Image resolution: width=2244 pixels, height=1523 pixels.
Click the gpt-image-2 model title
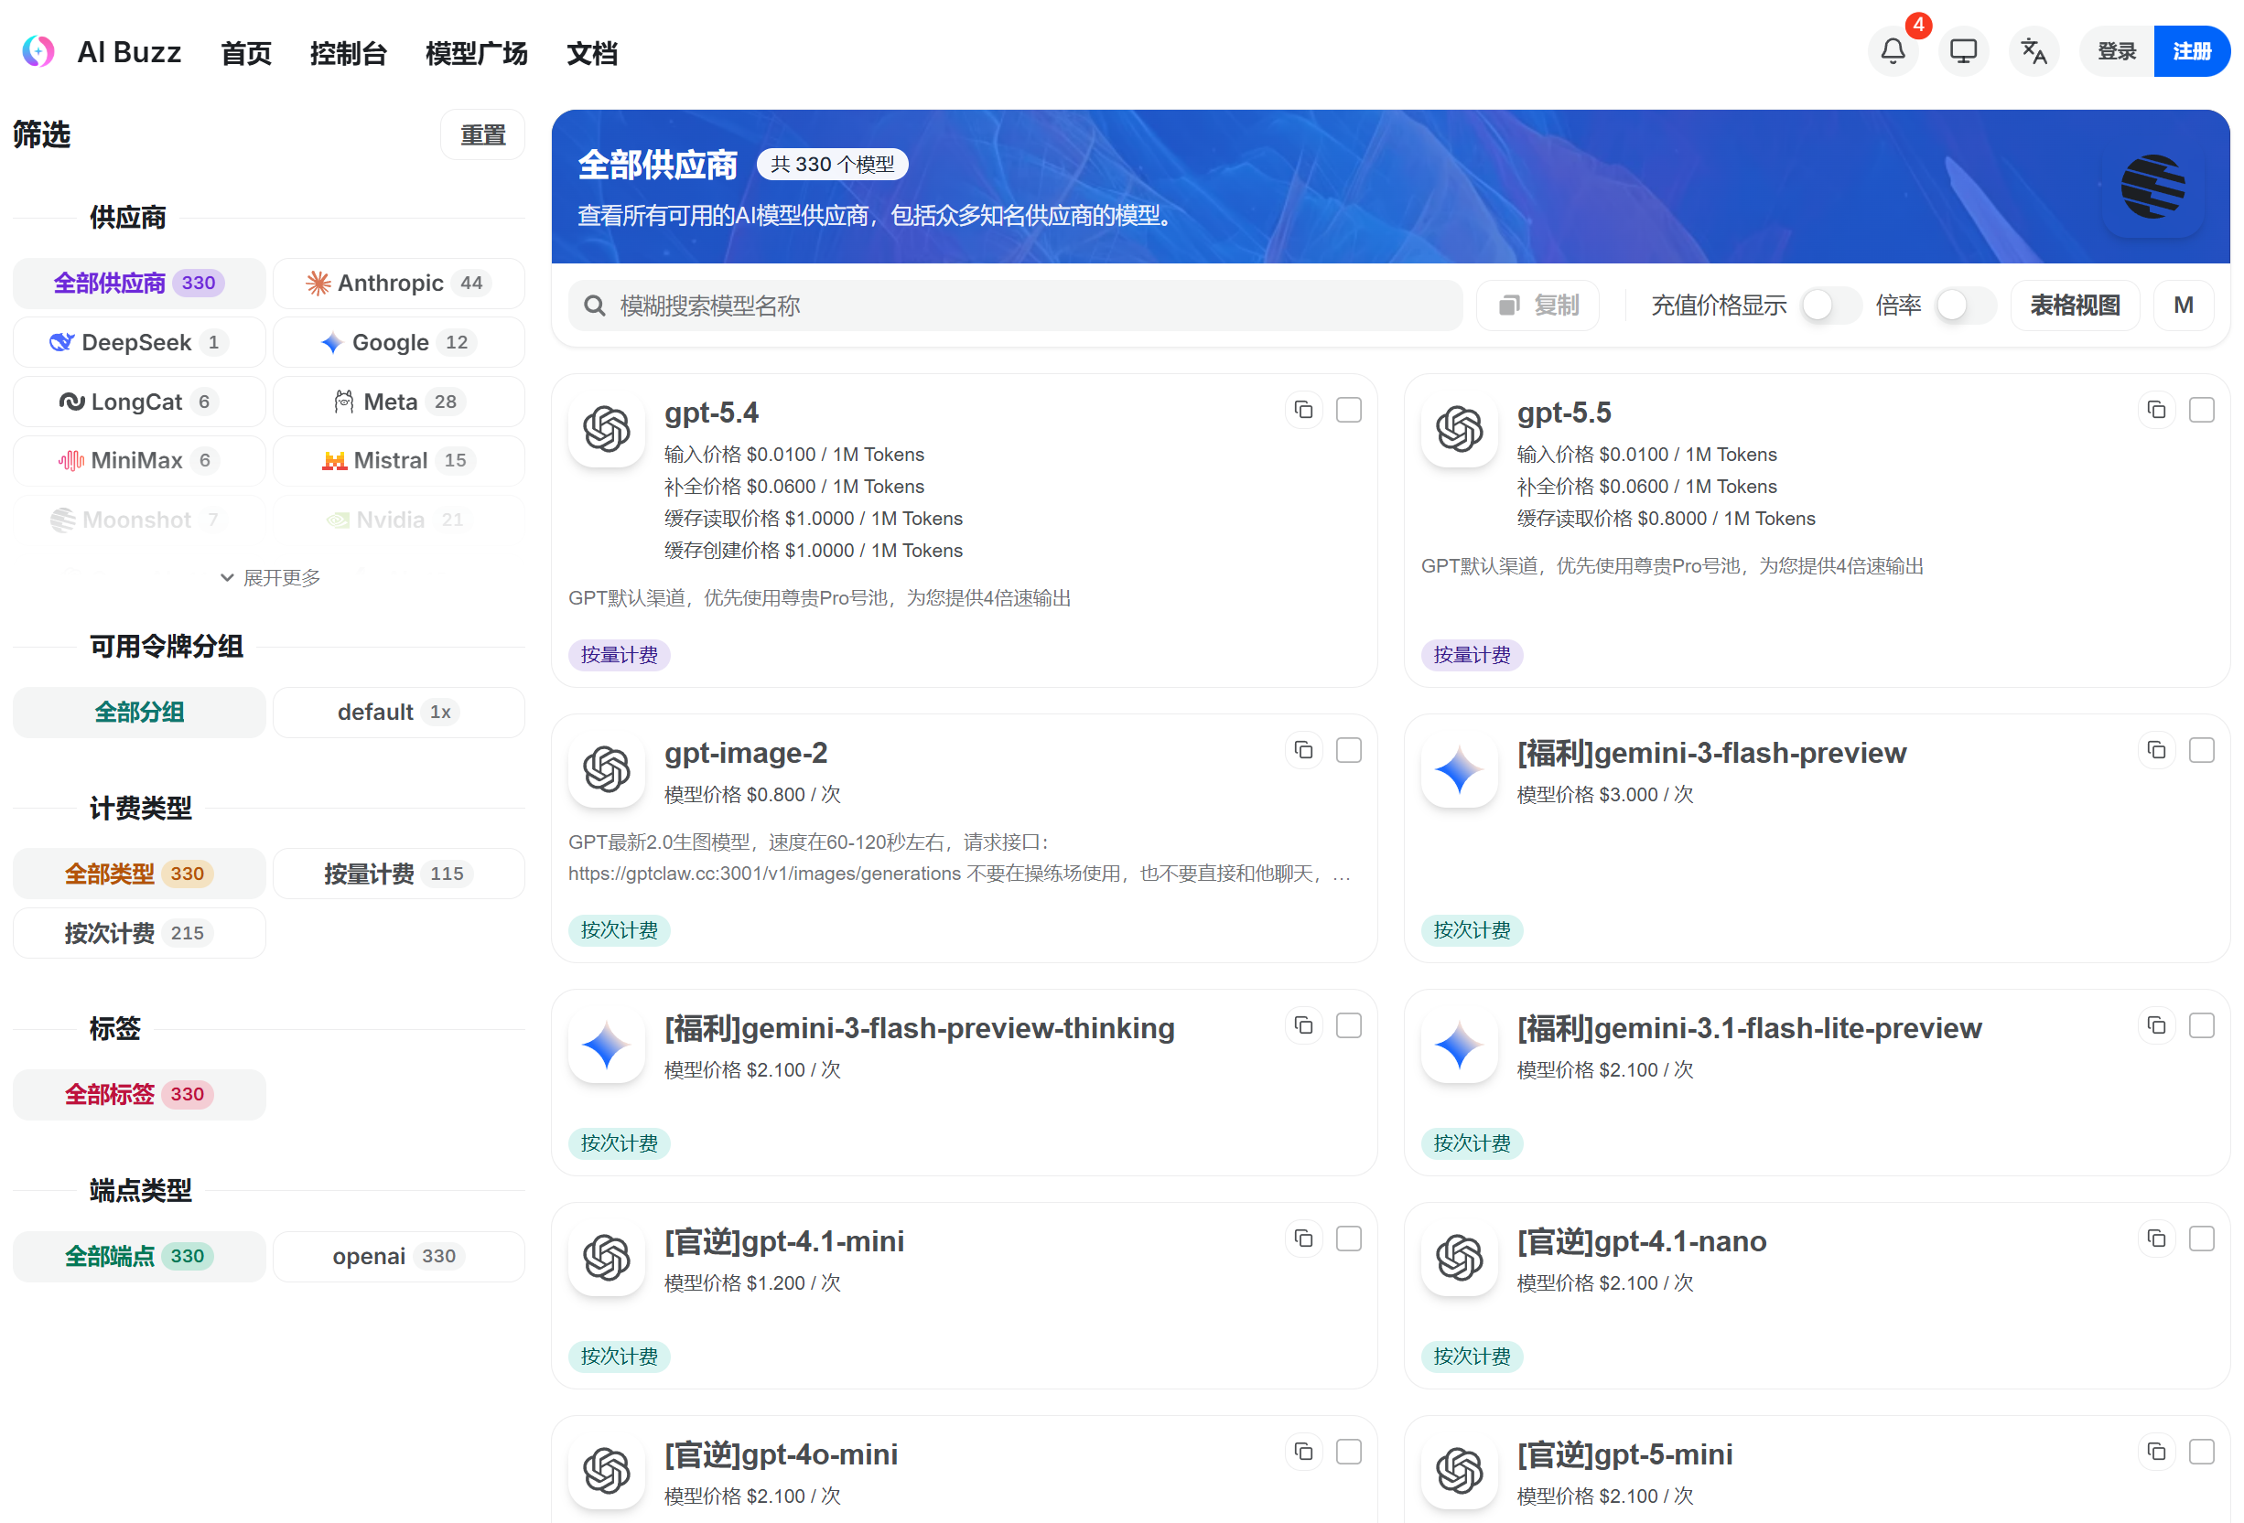[746, 753]
